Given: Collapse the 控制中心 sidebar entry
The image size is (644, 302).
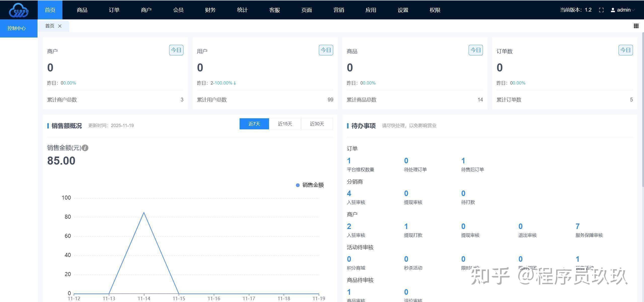Looking at the screenshot, I should (16, 28).
